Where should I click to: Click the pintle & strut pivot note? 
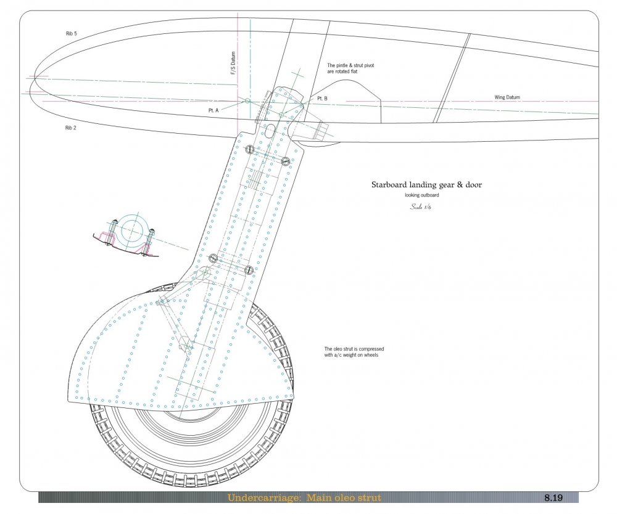click(350, 68)
